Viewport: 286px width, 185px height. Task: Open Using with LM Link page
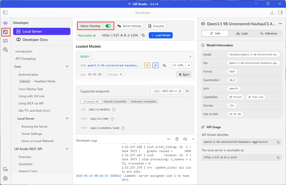pyautogui.click(x=31, y=96)
